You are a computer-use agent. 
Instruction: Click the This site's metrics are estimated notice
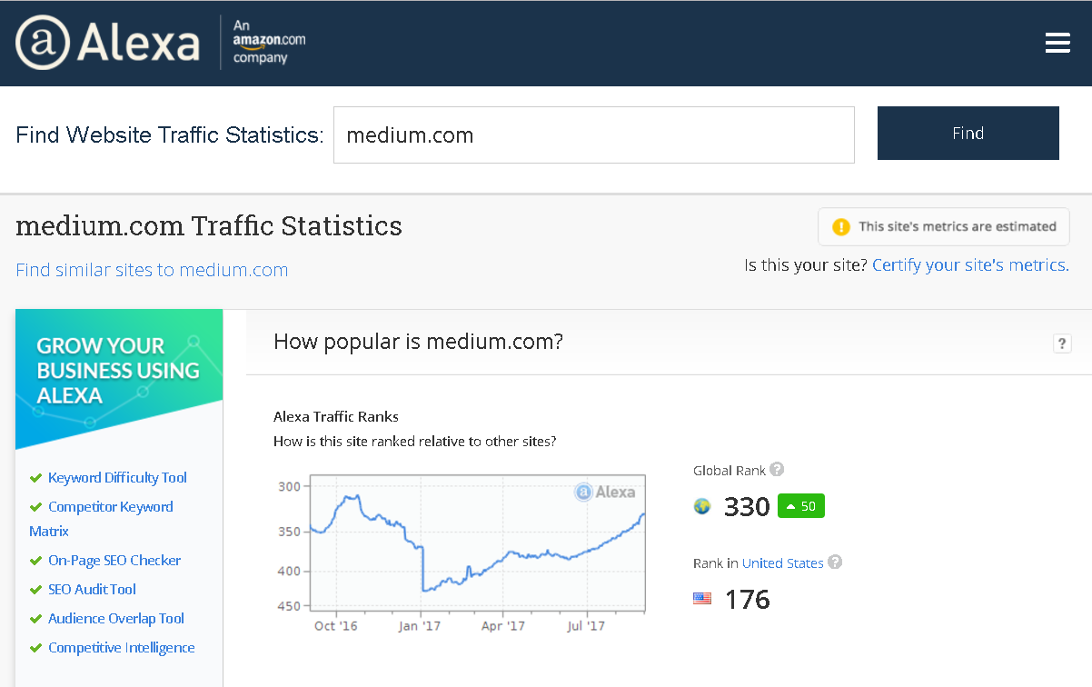pyautogui.click(x=944, y=226)
